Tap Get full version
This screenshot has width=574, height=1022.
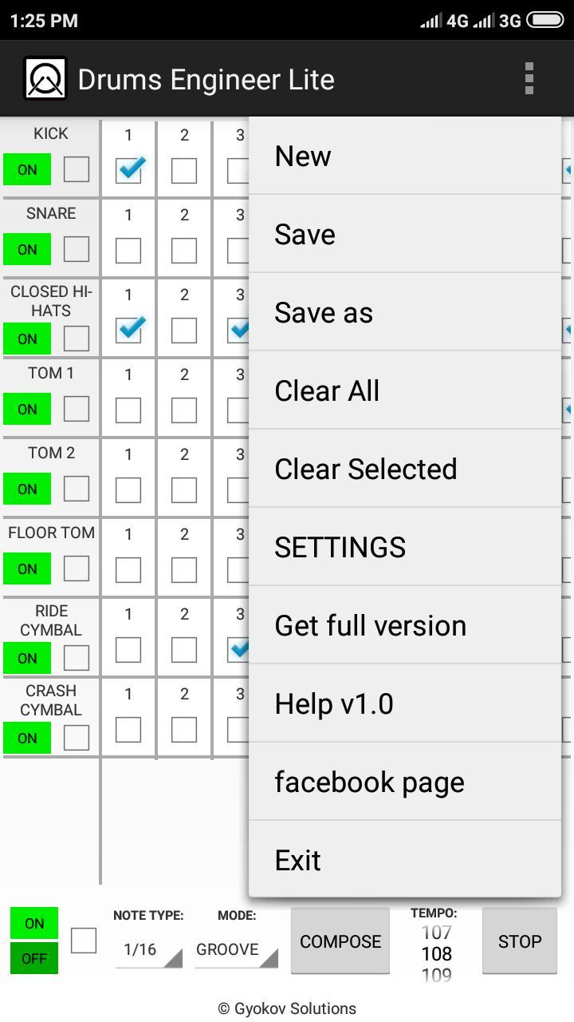coord(371,625)
